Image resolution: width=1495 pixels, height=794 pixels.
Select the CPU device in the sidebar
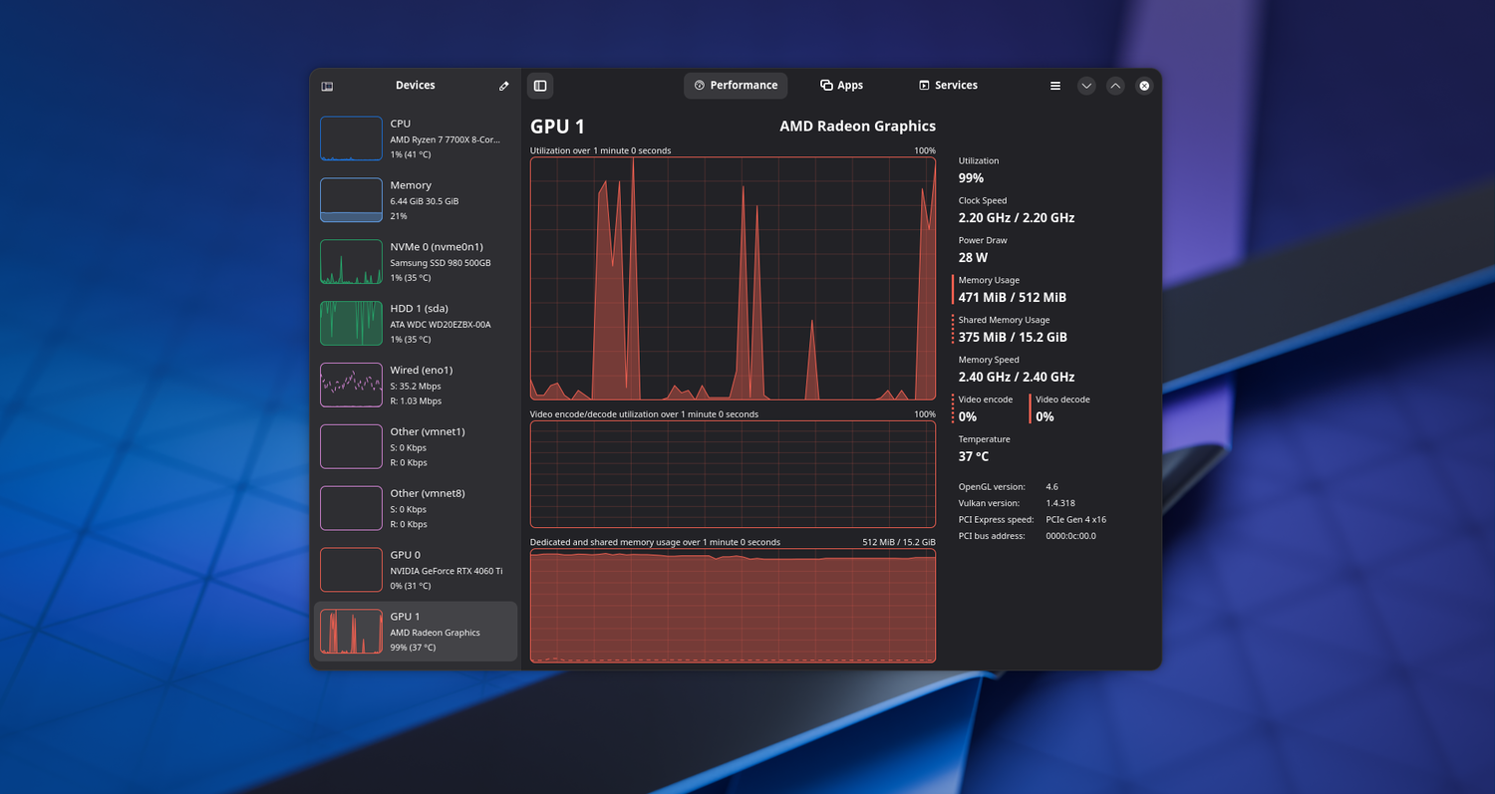coord(416,138)
